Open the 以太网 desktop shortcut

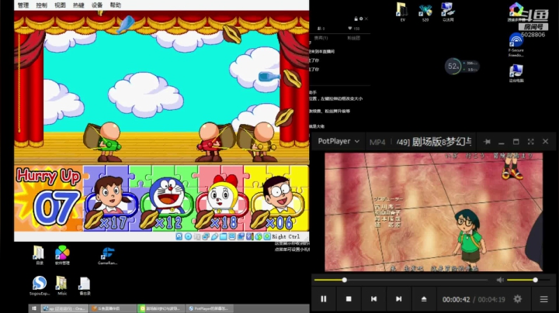pyautogui.click(x=448, y=12)
